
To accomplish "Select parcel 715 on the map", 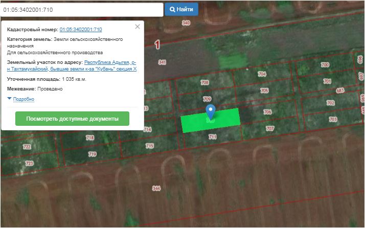I will coord(149,146).
